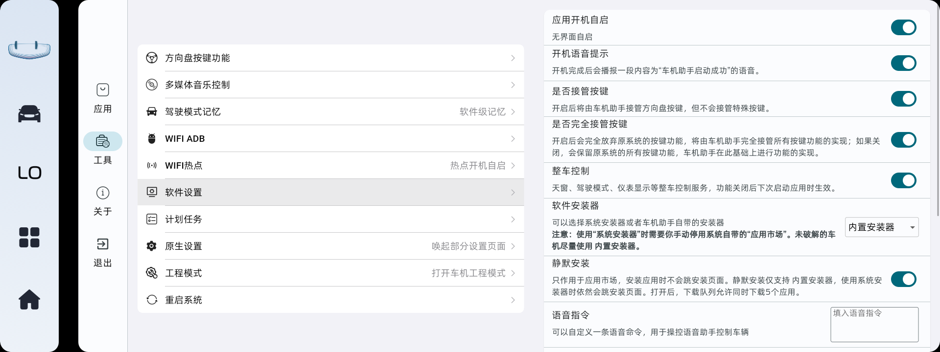Click the 重启系统 refresh icon
The height and width of the screenshot is (352, 940).
(152, 300)
